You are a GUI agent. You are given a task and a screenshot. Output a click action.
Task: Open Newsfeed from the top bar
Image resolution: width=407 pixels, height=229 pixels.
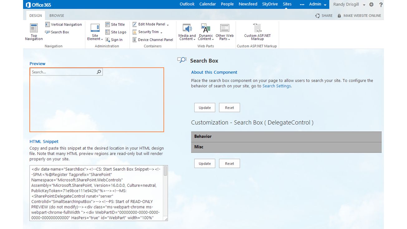coord(248,4)
